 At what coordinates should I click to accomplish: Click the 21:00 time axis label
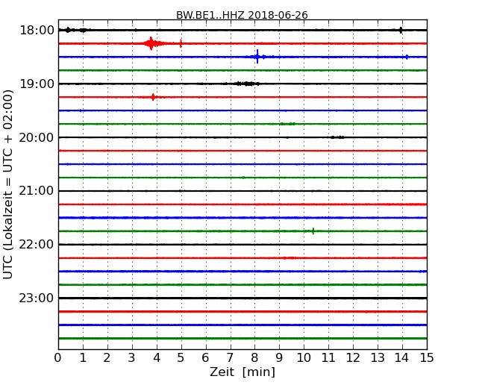[x=37, y=191]
